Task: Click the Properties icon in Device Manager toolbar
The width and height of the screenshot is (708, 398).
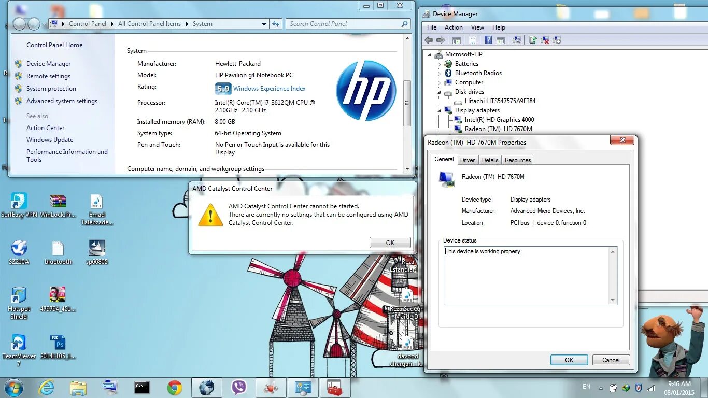Action: (473, 39)
